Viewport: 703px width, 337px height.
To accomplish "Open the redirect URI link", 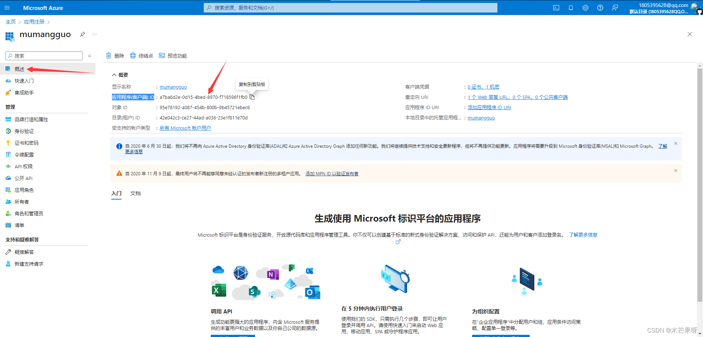I will [x=518, y=97].
